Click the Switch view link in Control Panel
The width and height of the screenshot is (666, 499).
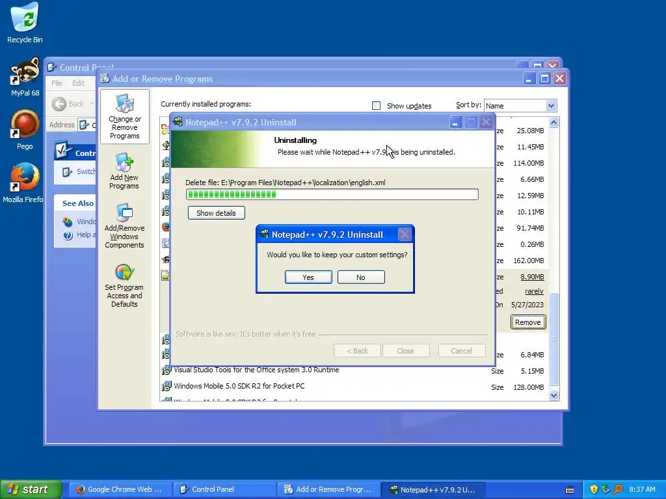coord(79,172)
